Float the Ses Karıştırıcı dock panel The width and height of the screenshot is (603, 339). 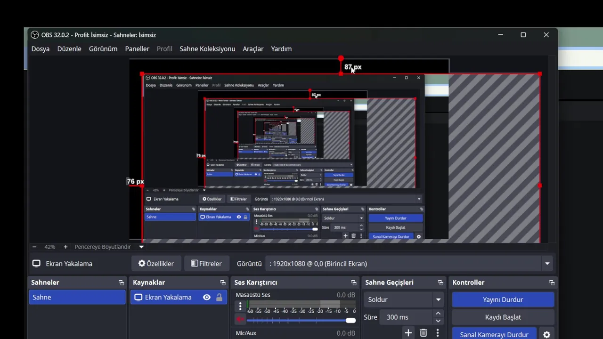pyautogui.click(x=354, y=282)
